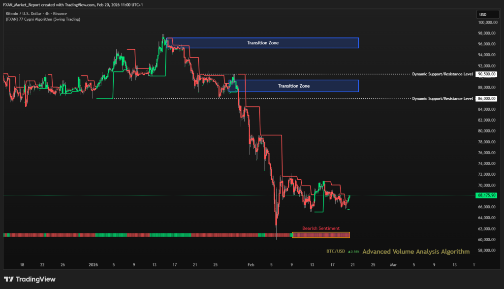
Task: Click the lower Dynamic Support/Resistance Level label
Action: point(442,98)
